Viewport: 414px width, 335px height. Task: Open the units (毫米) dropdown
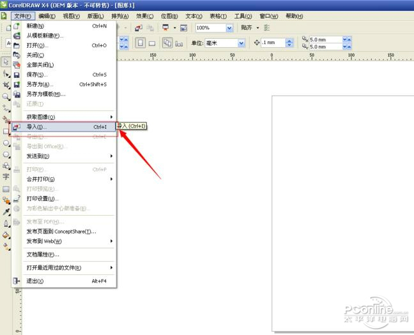point(241,43)
